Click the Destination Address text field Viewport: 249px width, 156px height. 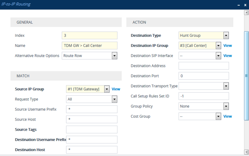click(204, 66)
